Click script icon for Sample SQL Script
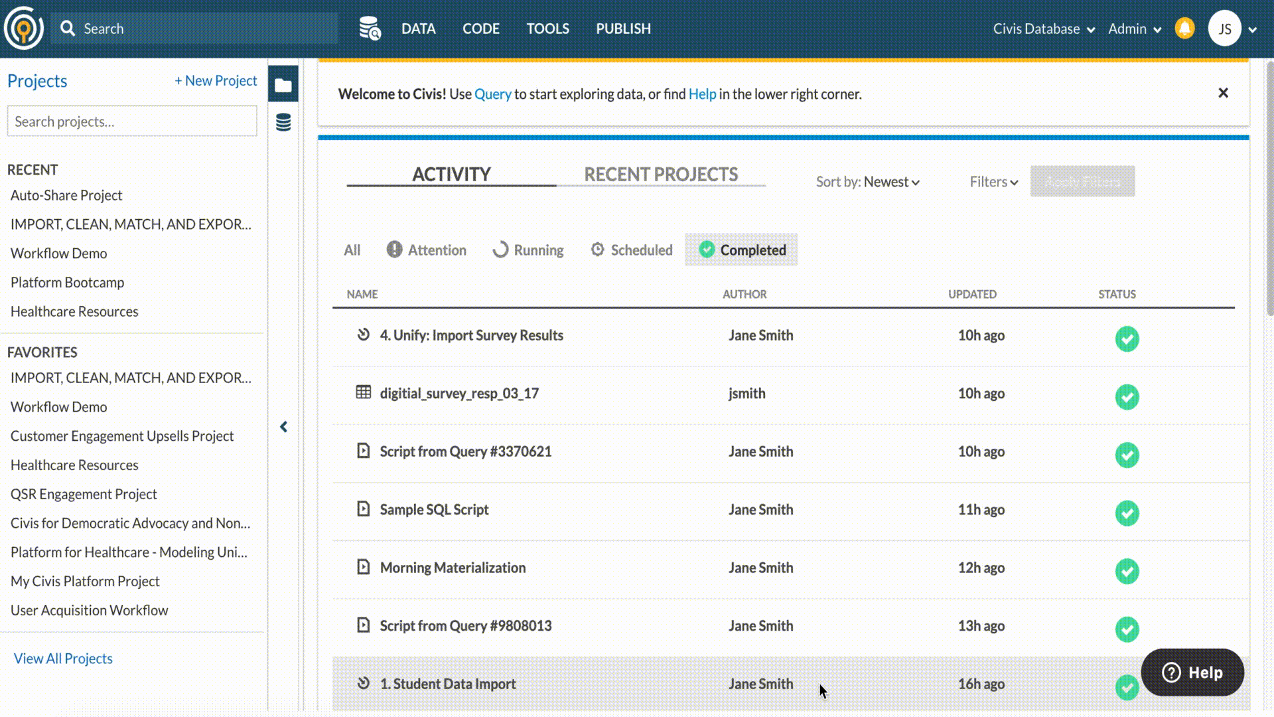The image size is (1274, 717). (x=363, y=509)
